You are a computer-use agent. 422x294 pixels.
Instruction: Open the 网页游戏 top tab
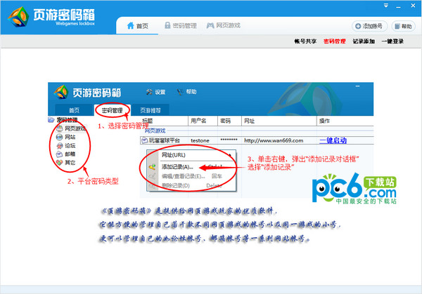[x=223, y=26]
